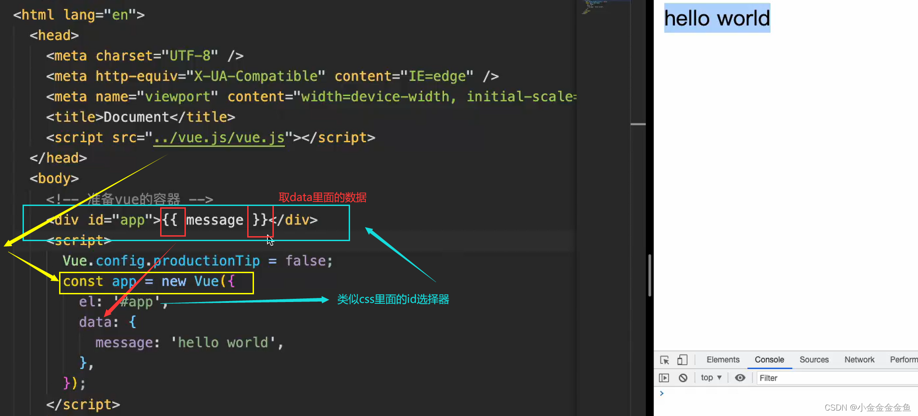Click the Vue.config.productionTip = false line
Image resolution: width=918 pixels, height=416 pixels.
198,261
